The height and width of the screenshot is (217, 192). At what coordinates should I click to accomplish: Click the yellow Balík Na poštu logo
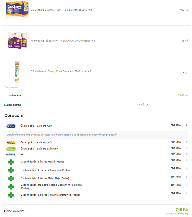click(11, 143)
